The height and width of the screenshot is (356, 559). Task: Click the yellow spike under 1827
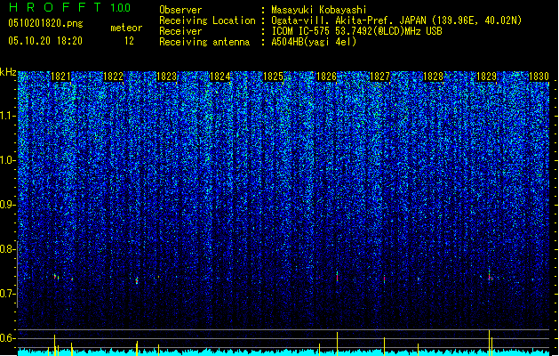pos(384,346)
